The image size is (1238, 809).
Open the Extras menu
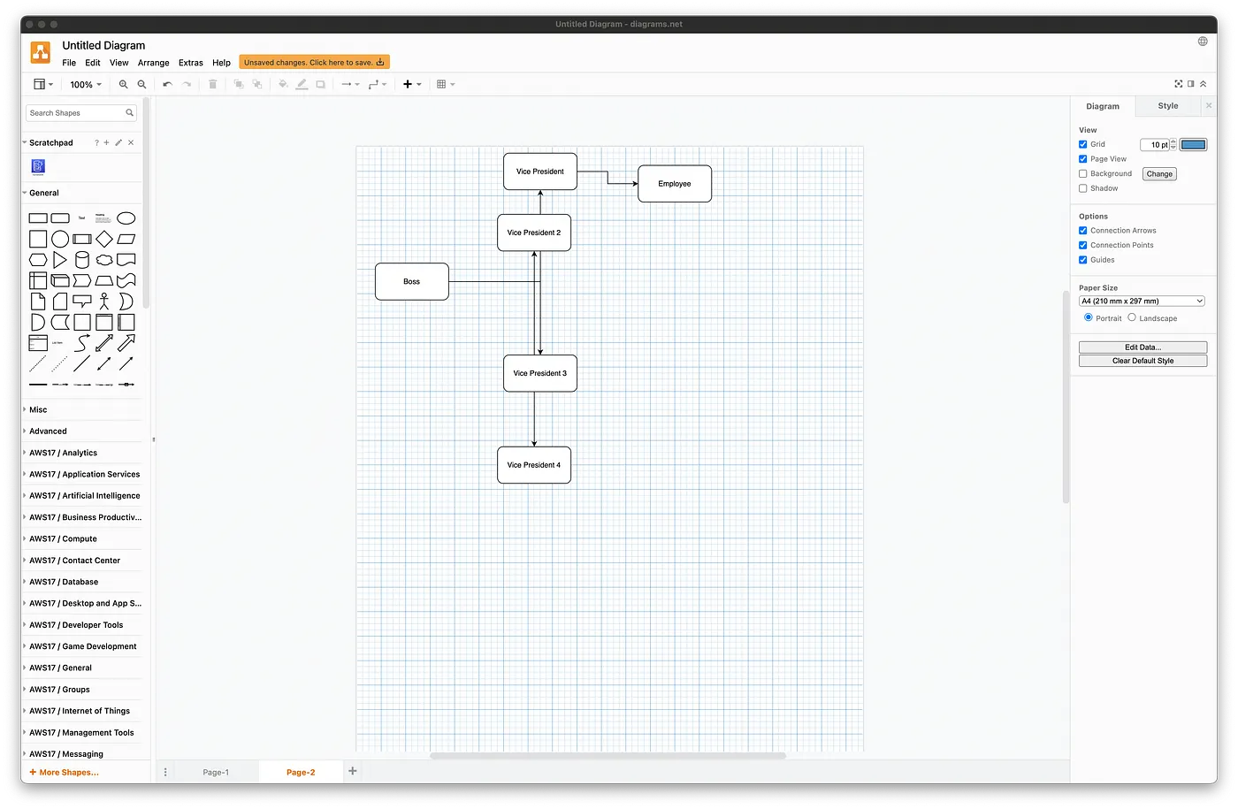point(190,62)
